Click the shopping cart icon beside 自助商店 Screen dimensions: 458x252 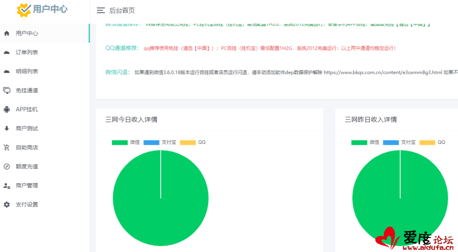coord(7,147)
